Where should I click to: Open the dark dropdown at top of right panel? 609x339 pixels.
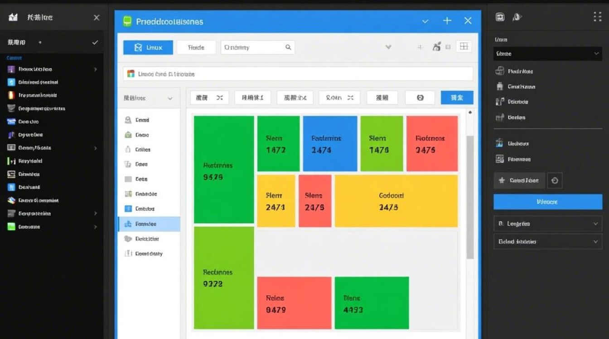point(547,54)
